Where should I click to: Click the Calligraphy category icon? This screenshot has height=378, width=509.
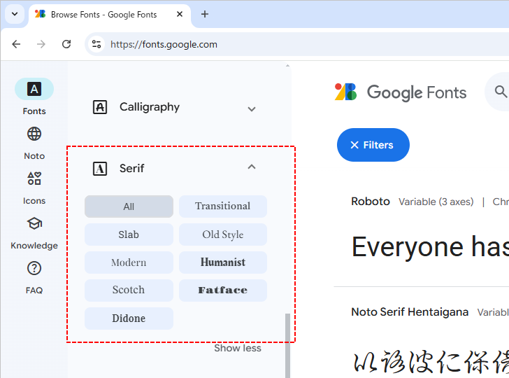(100, 107)
